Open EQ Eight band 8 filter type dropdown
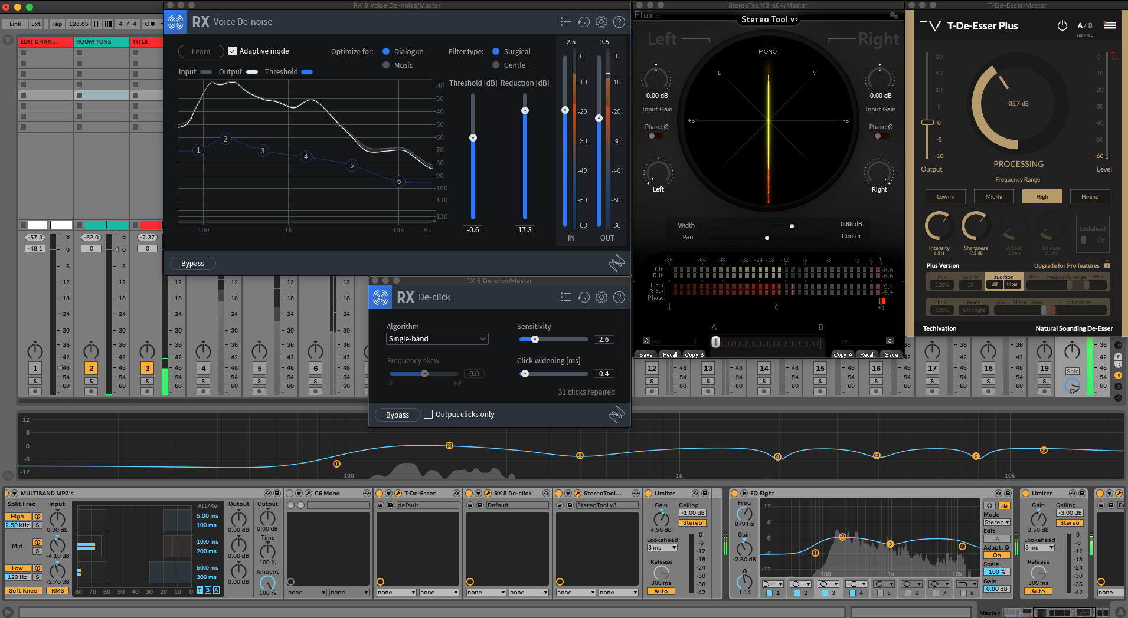 click(967, 584)
